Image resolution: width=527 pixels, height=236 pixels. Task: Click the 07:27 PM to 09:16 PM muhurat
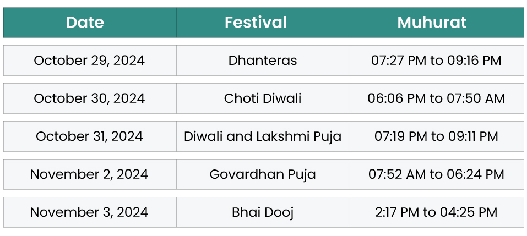436,61
